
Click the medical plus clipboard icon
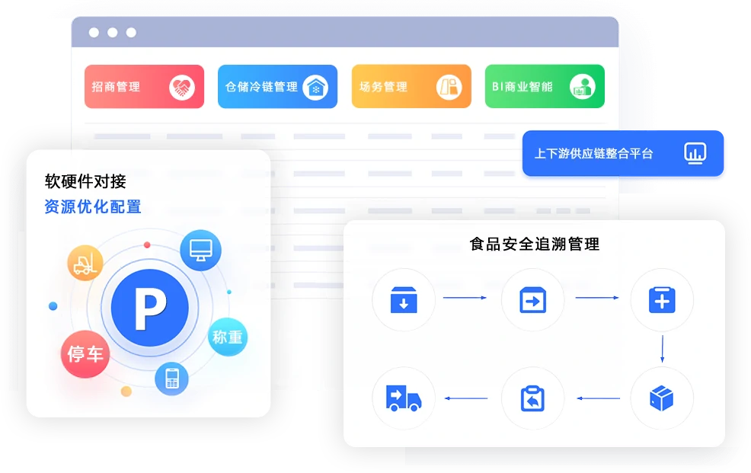[x=662, y=299]
